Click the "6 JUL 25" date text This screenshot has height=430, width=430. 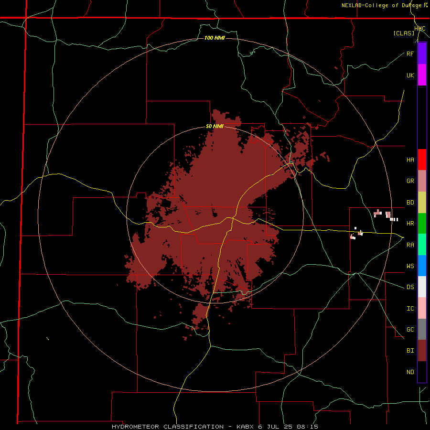coord(274,427)
